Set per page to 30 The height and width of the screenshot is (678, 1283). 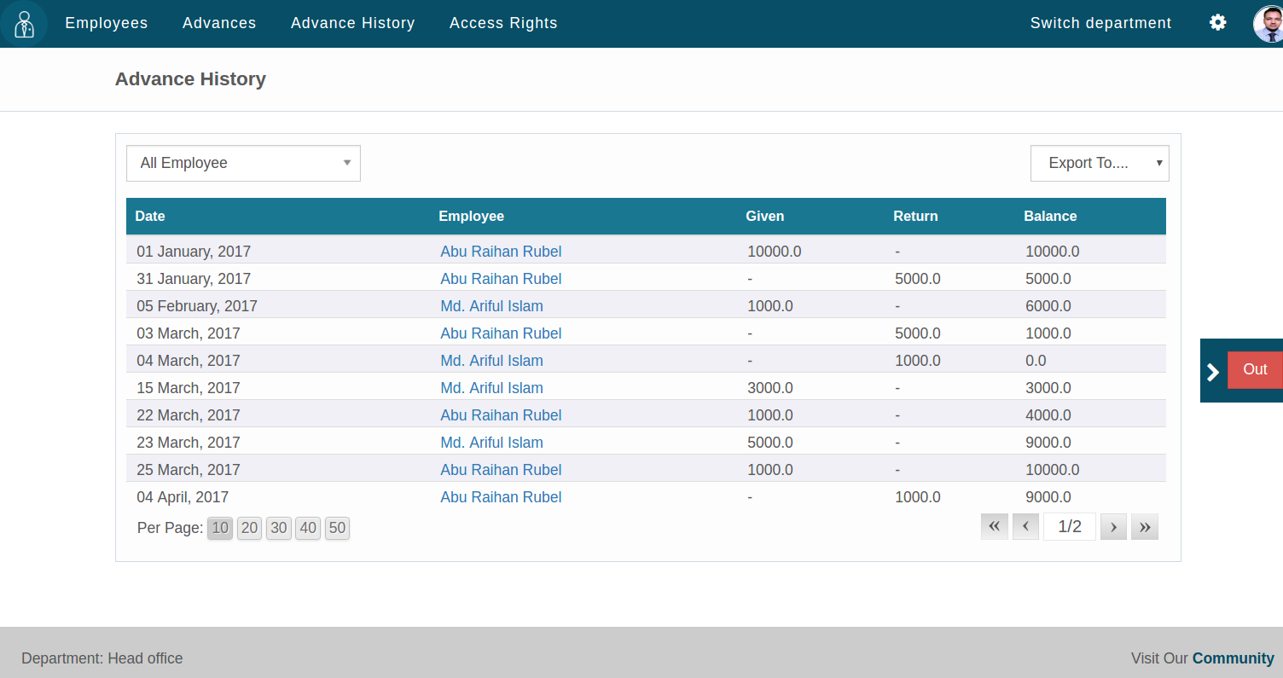tap(279, 528)
